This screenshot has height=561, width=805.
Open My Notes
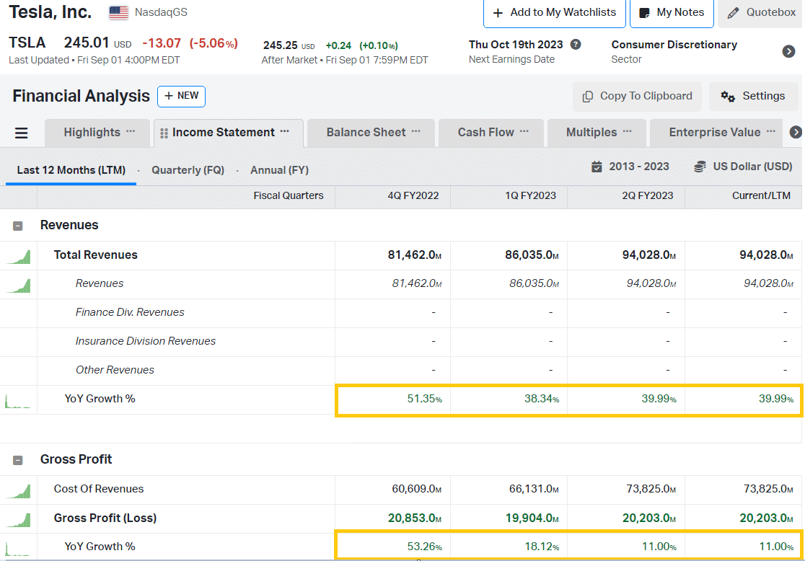[672, 13]
